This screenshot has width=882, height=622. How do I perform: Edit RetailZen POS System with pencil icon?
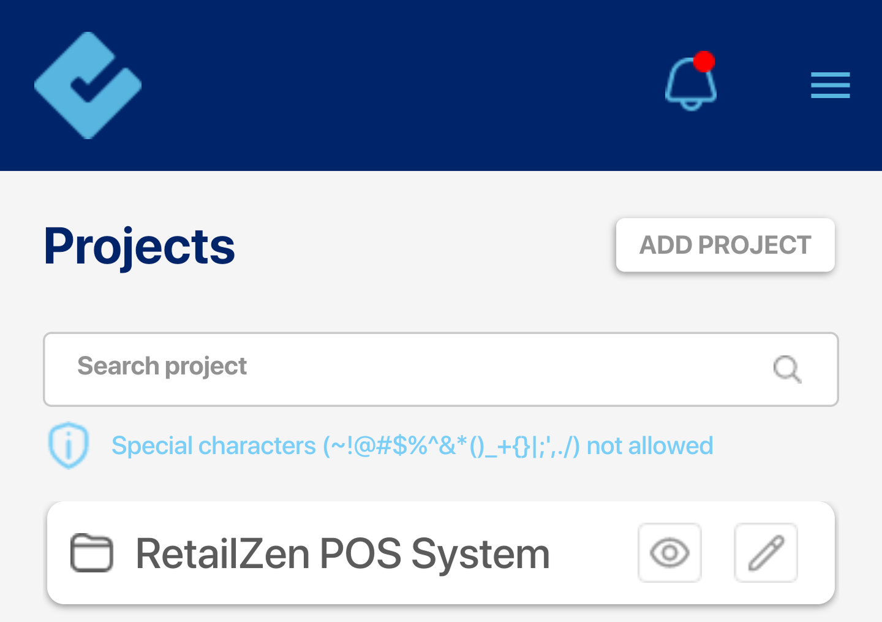(x=766, y=553)
